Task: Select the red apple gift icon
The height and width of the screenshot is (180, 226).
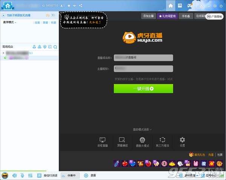Action: click(148, 163)
